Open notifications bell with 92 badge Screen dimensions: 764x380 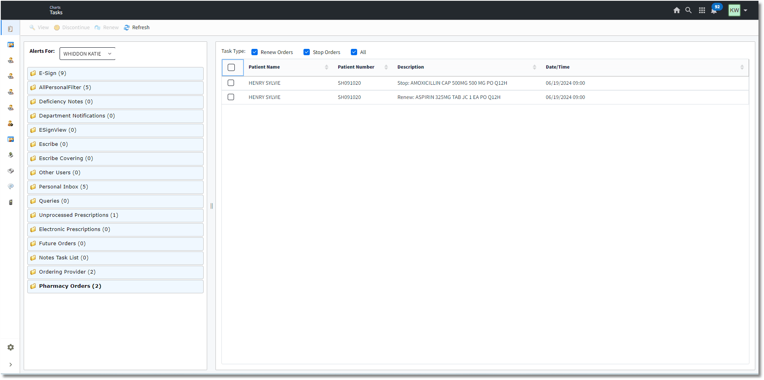tap(714, 9)
